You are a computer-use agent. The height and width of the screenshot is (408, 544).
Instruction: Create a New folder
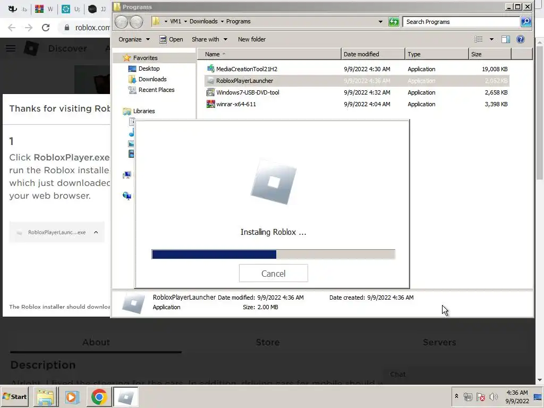[x=251, y=39]
